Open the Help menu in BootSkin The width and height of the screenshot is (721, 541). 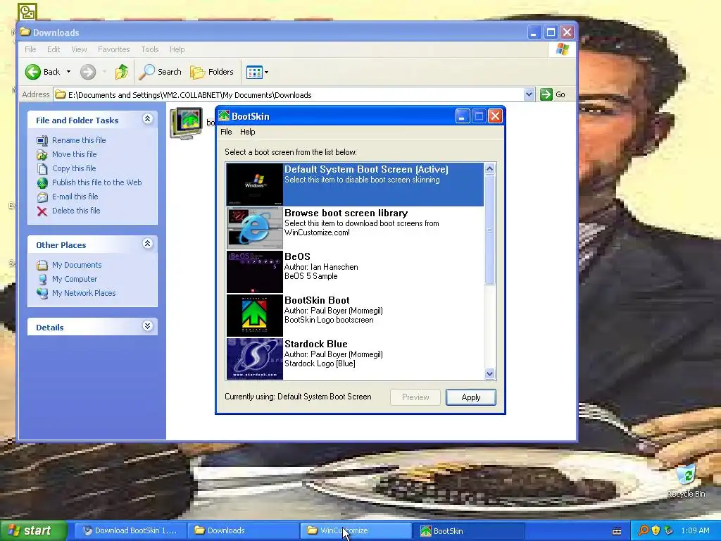pyautogui.click(x=247, y=132)
